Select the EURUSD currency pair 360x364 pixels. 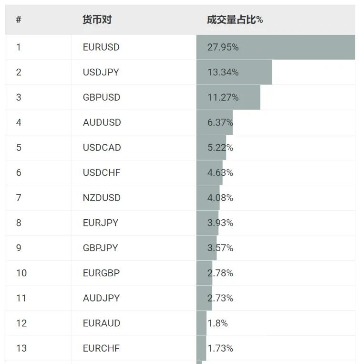101,47
